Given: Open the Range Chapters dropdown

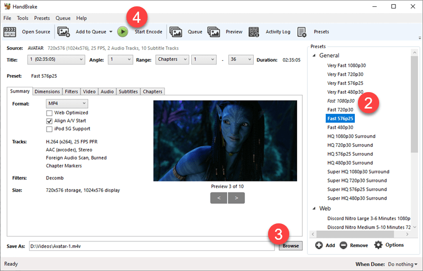Looking at the screenshot, I should click(172, 60).
